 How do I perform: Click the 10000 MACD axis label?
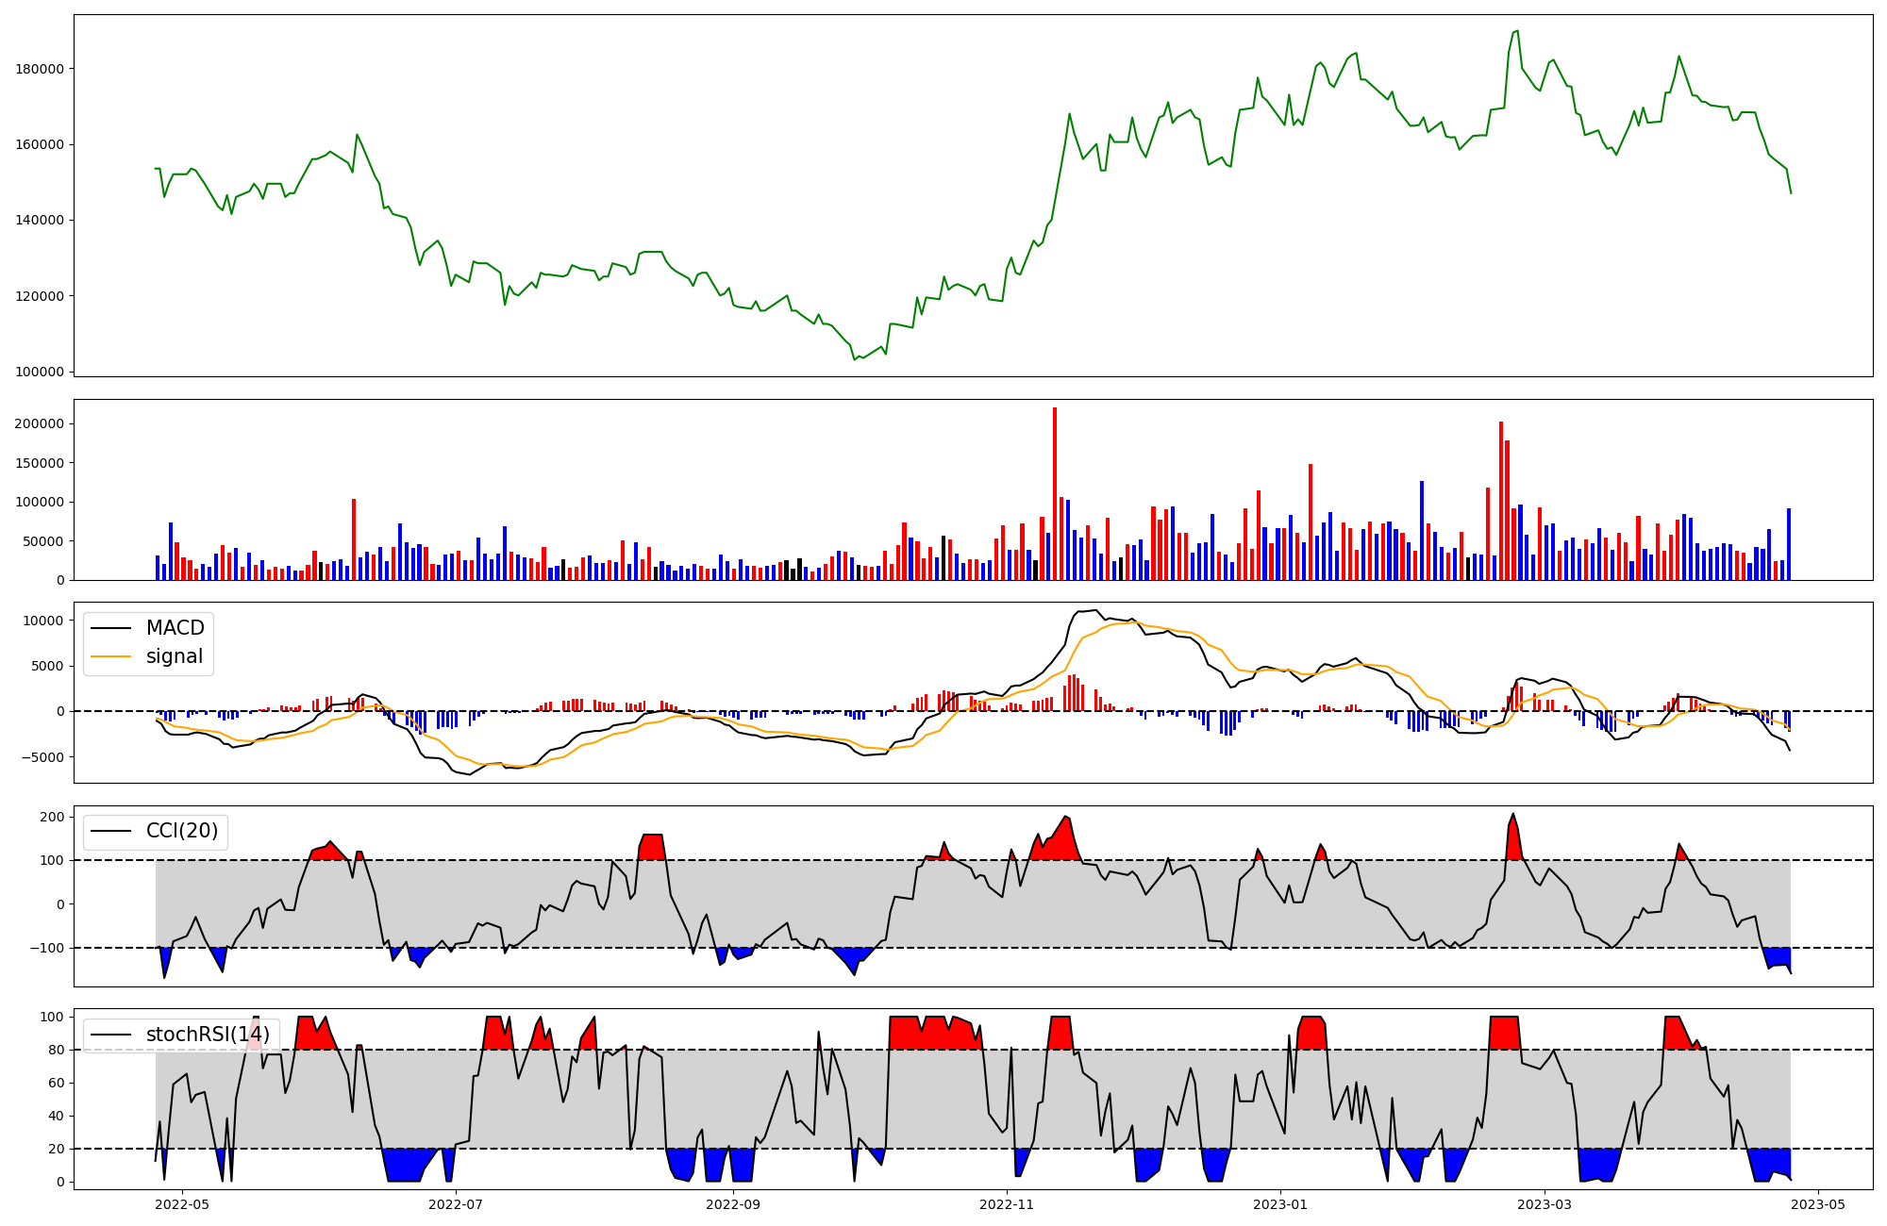click(43, 621)
